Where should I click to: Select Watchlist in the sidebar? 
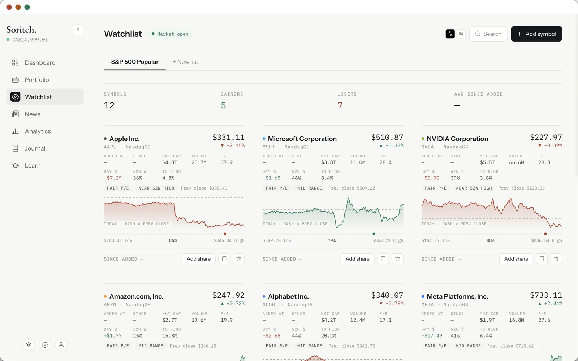click(45, 97)
